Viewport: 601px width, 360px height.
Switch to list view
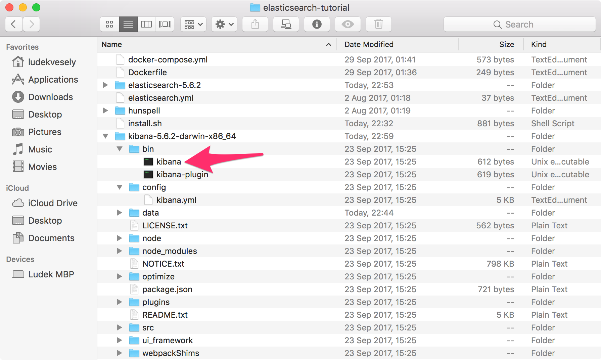(128, 24)
